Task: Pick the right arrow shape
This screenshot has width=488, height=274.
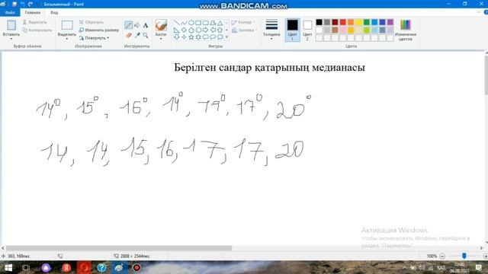Action: [205, 30]
